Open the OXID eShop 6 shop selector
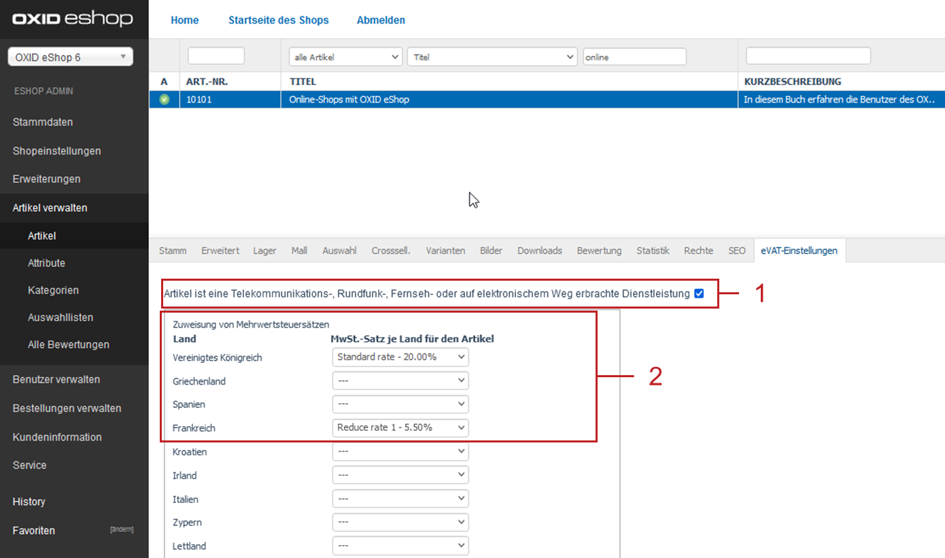This screenshot has height=558, width=945. [x=70, y=57]
